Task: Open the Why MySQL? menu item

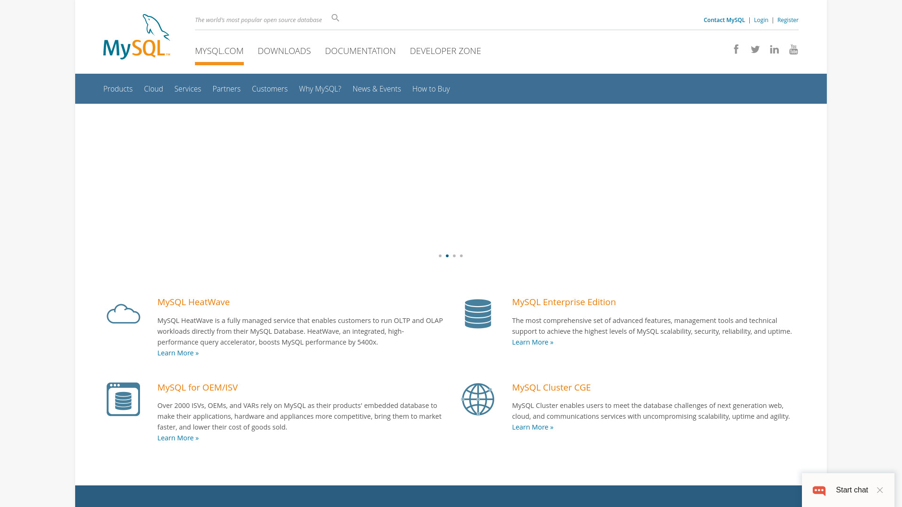Action: tap(320, 89)
